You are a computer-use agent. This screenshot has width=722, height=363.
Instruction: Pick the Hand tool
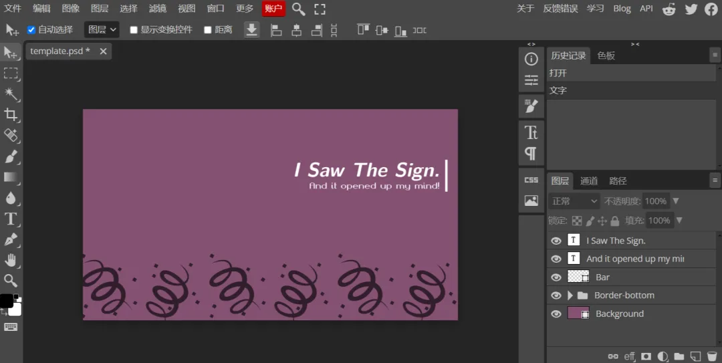(x=11, y=260)
